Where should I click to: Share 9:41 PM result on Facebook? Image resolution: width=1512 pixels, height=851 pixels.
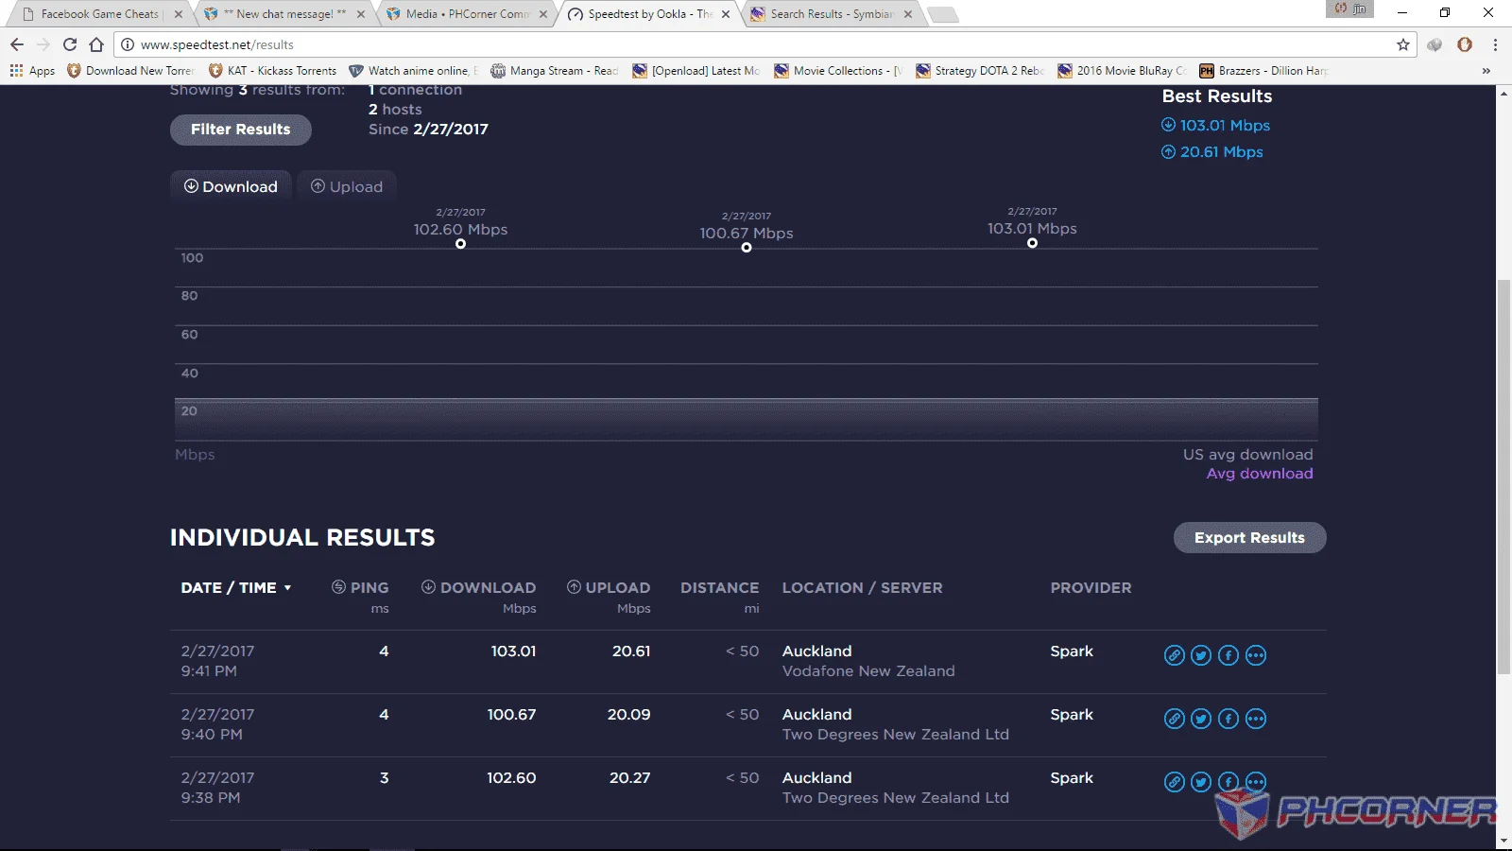(x=1228, y=655)
